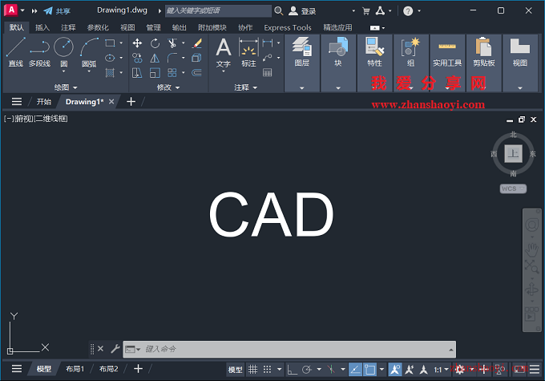This screenshot has height=381, width=545.
Task: Click the Pan hand in navigation bar
Action: click(x=532, y=249)
